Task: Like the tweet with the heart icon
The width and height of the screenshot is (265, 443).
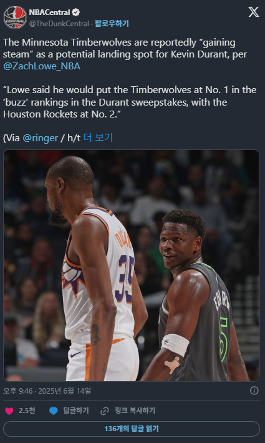Action: click(x=9, y=411)
